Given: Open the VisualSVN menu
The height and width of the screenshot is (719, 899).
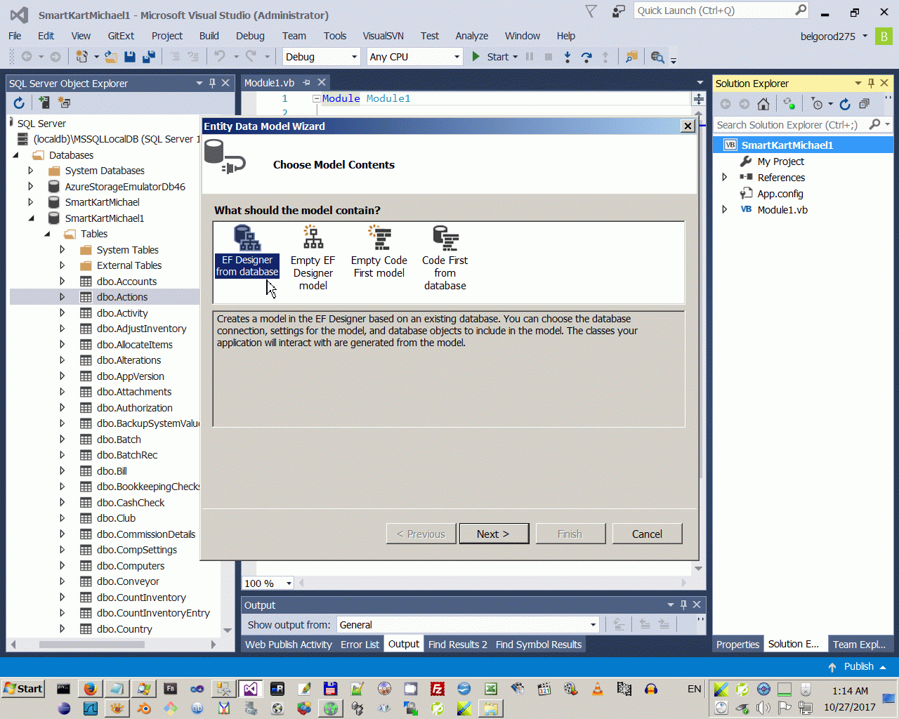Looking at the screenshot, I should click(x=383, y=36).
